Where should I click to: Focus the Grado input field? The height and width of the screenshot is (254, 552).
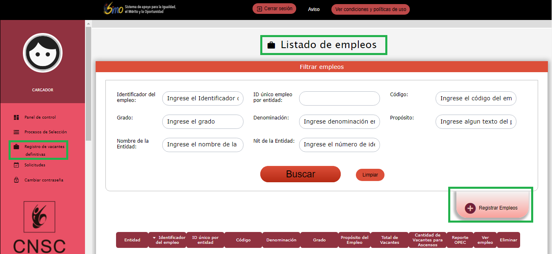coord(203,121)
